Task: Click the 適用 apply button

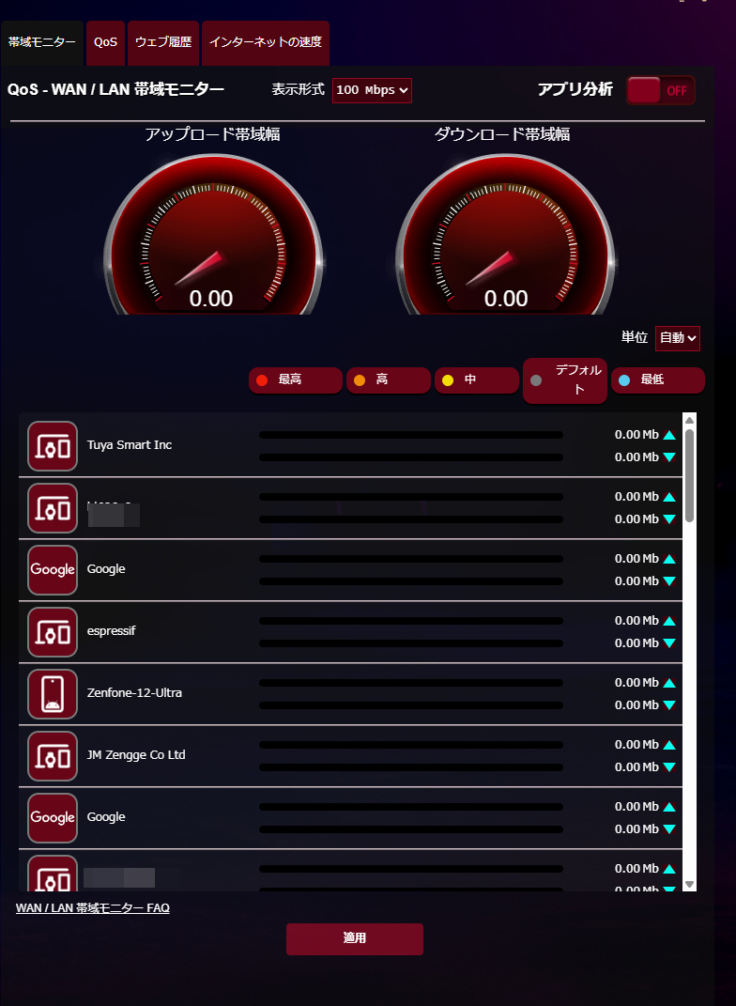Action: click(355, 938)
